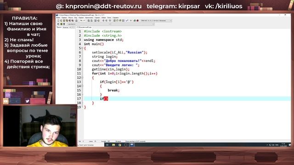
Task: Click the Run program icon
Action: [x=118, y=21]
